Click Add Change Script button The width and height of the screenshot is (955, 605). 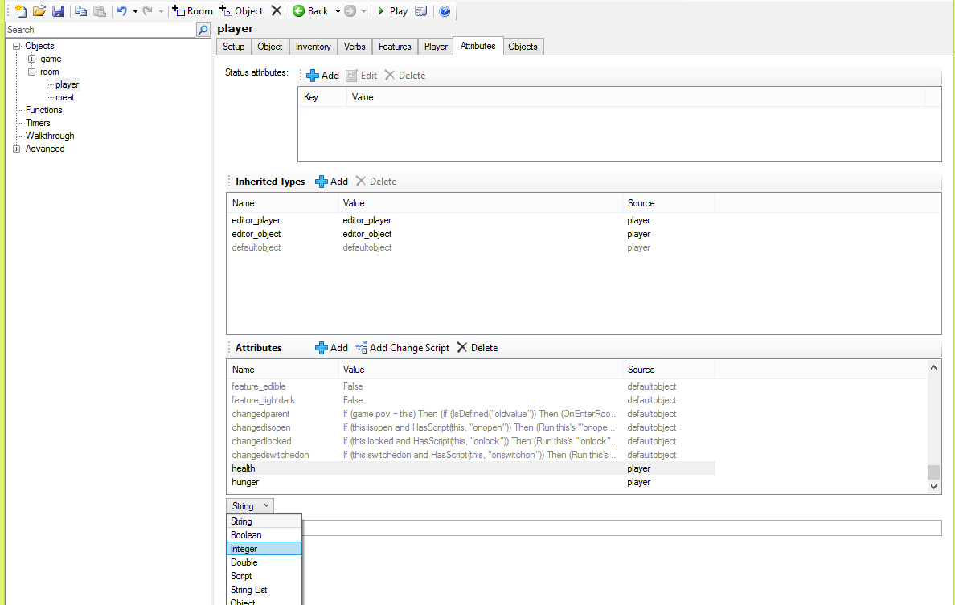click(402, 348)
